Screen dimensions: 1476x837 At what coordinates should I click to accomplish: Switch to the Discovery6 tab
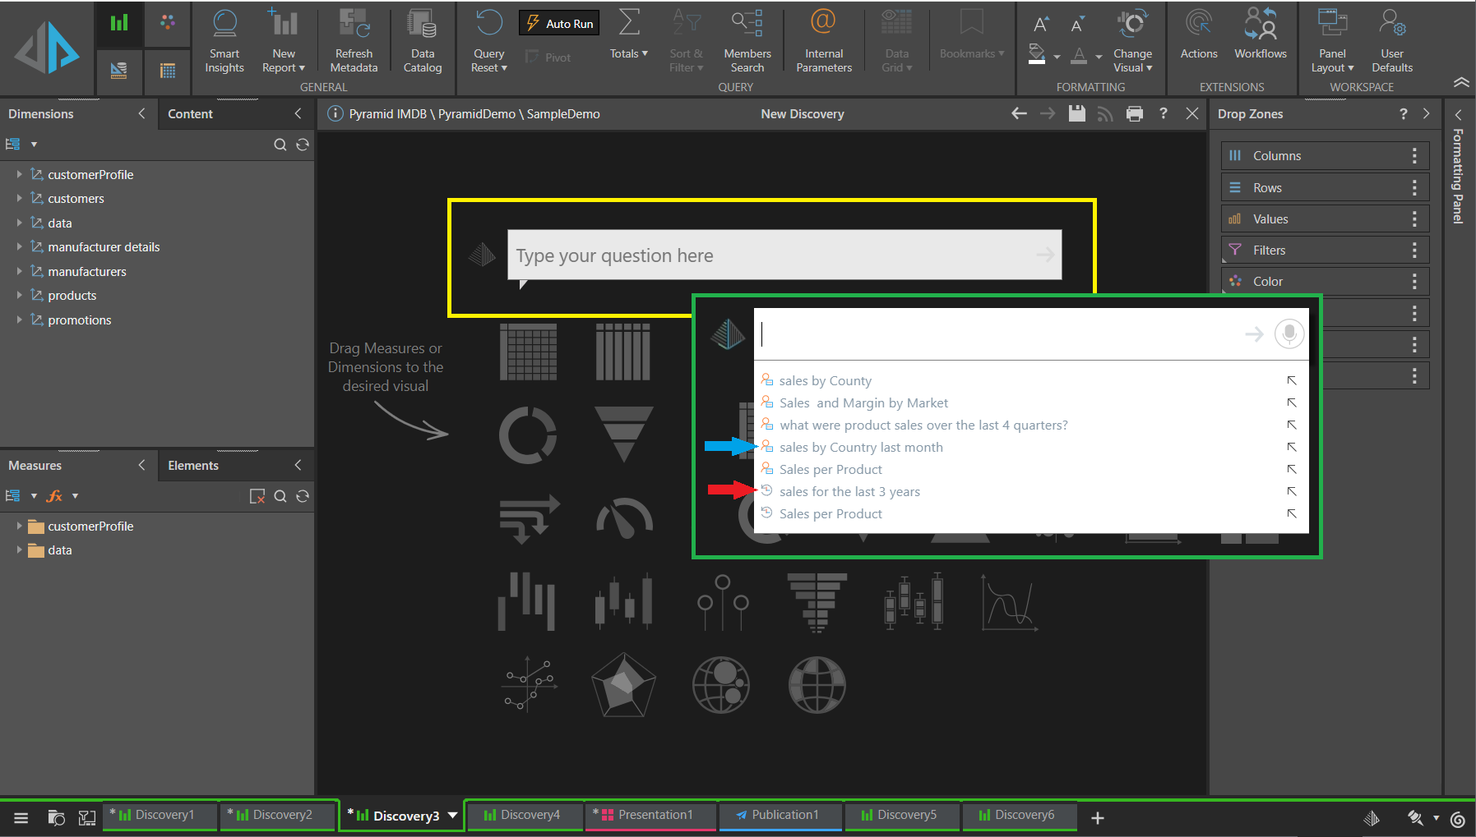tap(1018, 815)
